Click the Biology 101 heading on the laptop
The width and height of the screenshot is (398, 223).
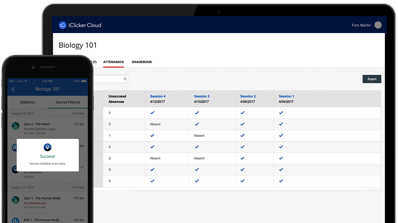pos(78,45)
